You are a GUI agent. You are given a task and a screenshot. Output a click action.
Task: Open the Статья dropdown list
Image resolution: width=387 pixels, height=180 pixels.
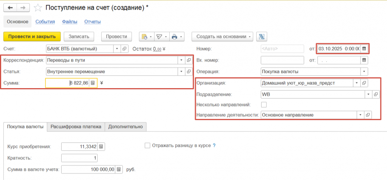click(181, 72)
